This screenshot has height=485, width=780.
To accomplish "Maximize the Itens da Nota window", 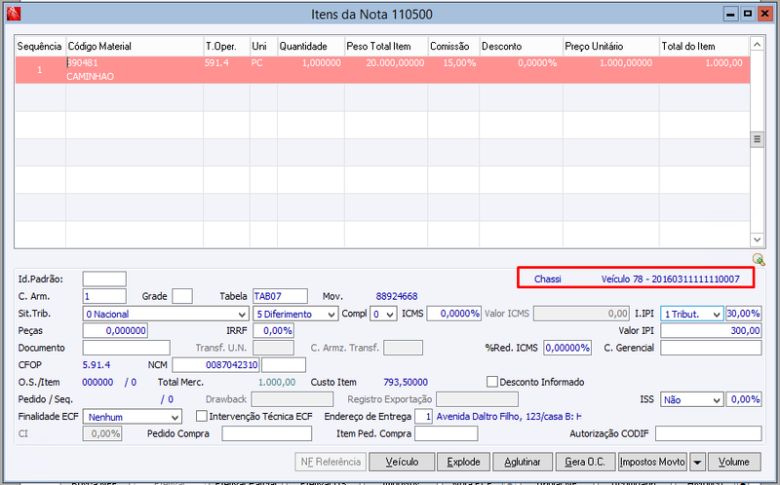I will coord(747,14).
